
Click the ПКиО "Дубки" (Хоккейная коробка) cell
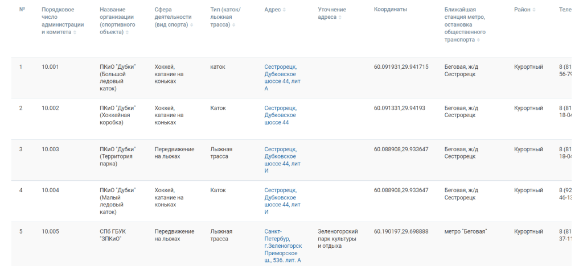117,115
